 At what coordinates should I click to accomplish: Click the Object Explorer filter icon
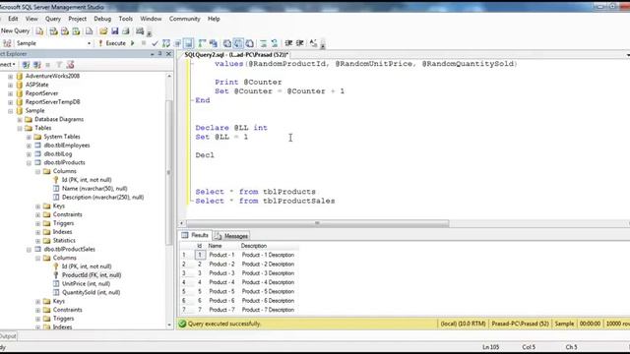59,65
